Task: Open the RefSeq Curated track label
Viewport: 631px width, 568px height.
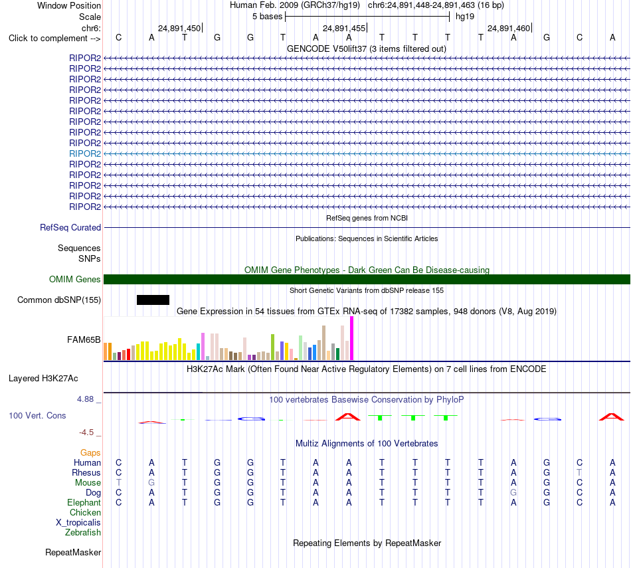Action: pos(70,227)
